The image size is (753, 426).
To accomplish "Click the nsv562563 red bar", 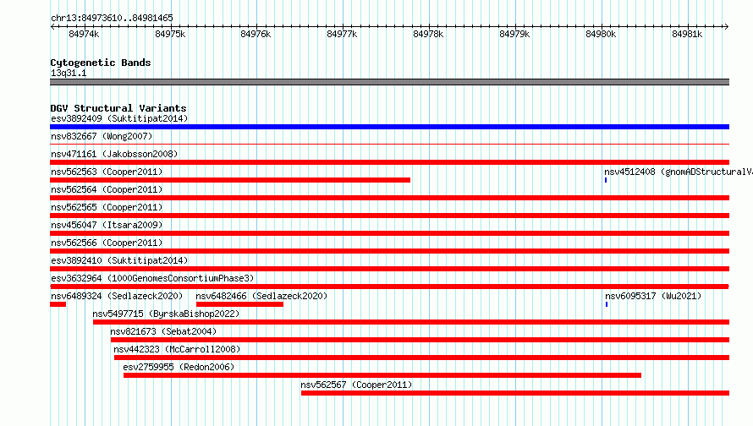I will 230,180.
